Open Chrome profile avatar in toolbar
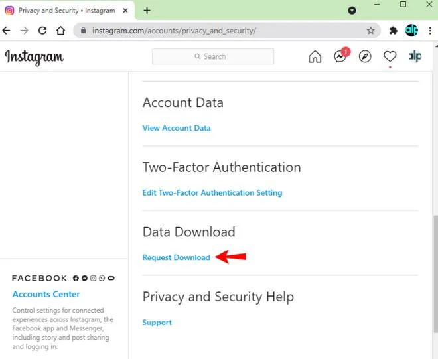 pyautogui.click(x=411, y=30)
